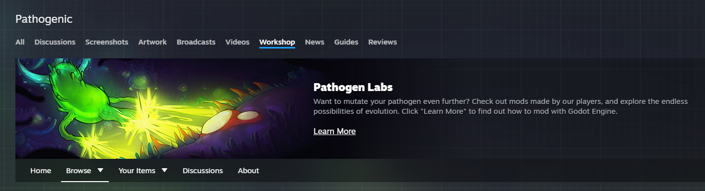Select the Workshop tab
The image size is (705, 191).
(277, 42)
